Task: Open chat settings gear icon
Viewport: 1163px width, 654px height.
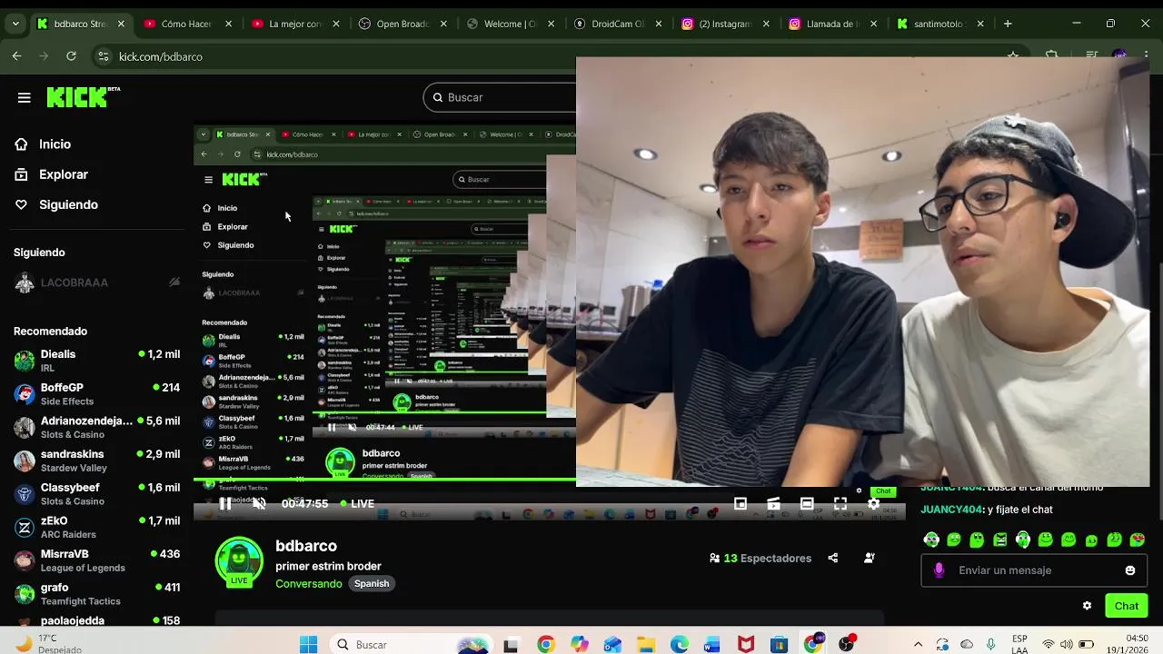Action: point(1087,606)
